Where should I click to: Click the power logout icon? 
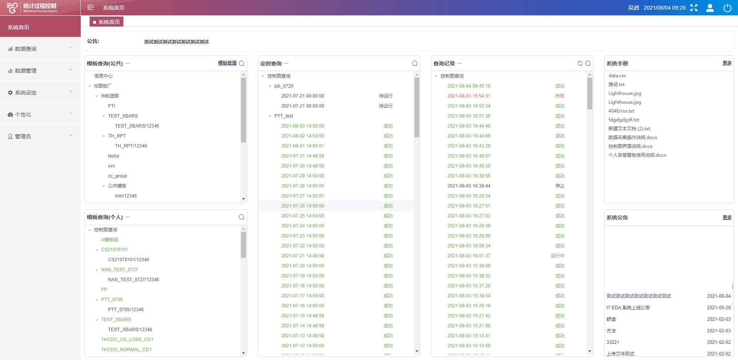(727, 8)
